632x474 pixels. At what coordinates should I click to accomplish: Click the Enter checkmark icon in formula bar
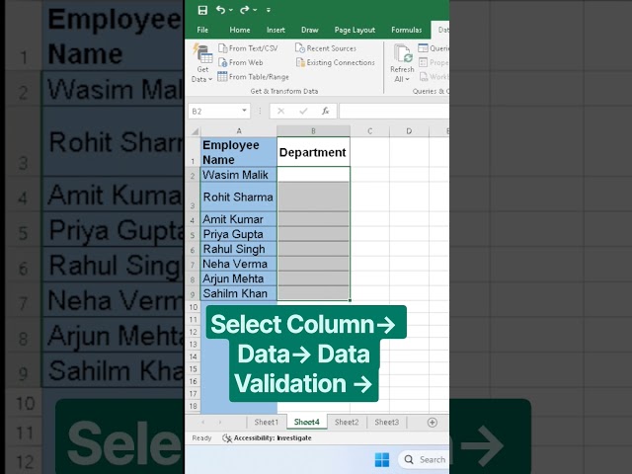click(x=303, y=112)
